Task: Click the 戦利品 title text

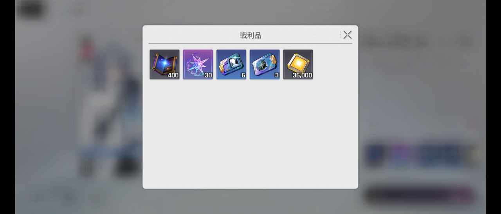Action: [250, 36]
